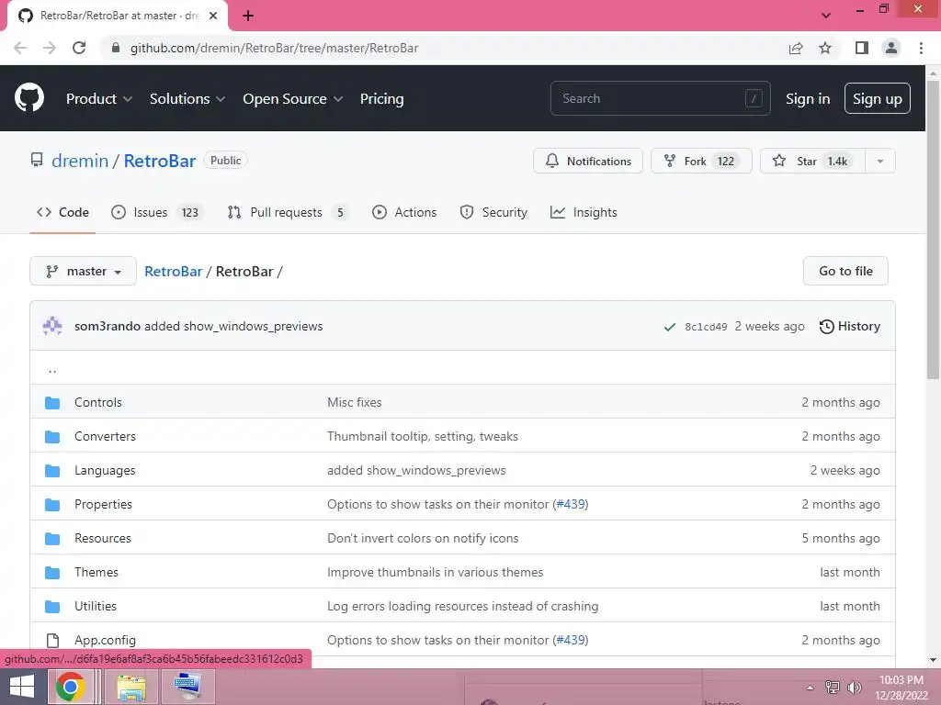The image size is (941, 705).
Task: Open the Insights tab
Action: click(x=584, y=212)
